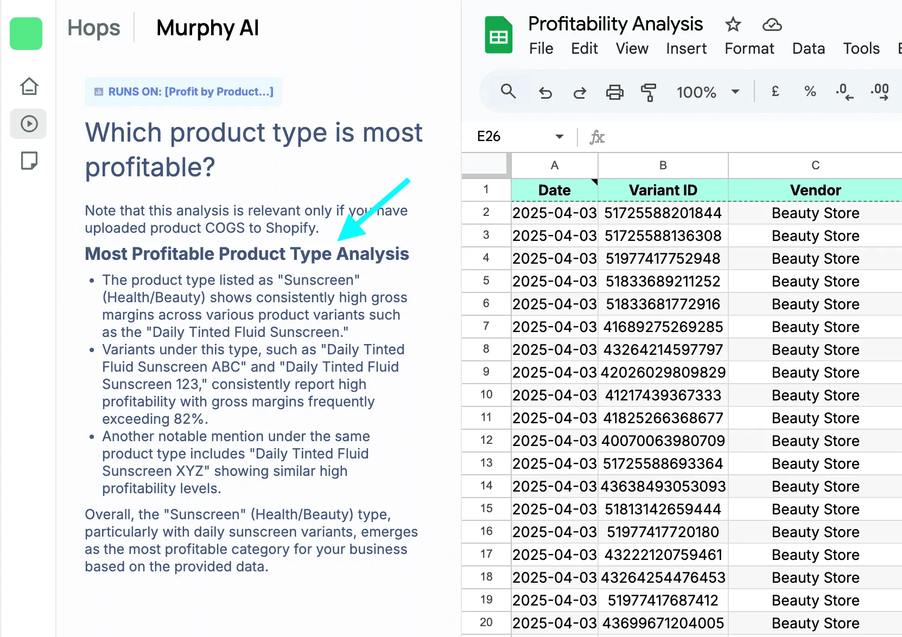Screen dimensions: 902x637
Task: Click cell with Variant ID 41217439367333
Action: (x=663, y=395)
